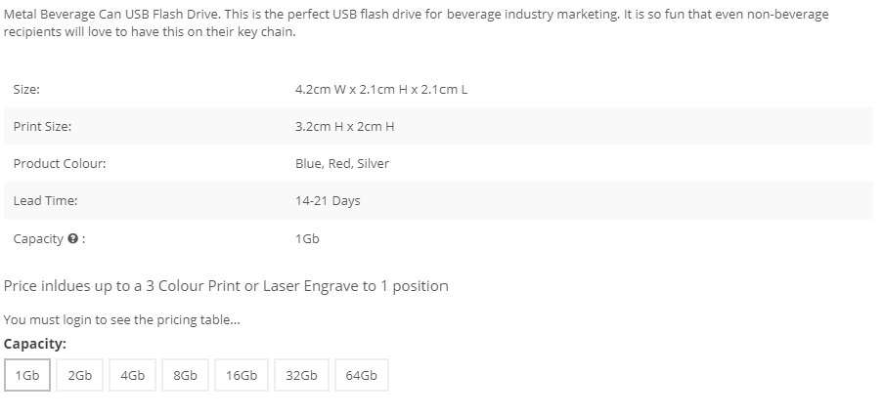884x416 pixels.
Task: Click the 'Blue, Red, Silver' colour value
Action: (x=342, y=164)
